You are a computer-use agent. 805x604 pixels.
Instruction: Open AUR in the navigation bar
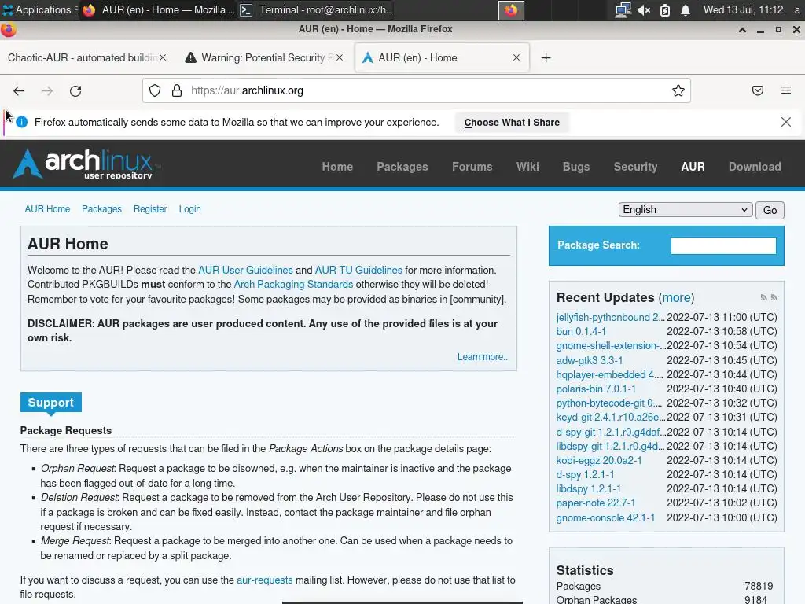coord(693,167)
